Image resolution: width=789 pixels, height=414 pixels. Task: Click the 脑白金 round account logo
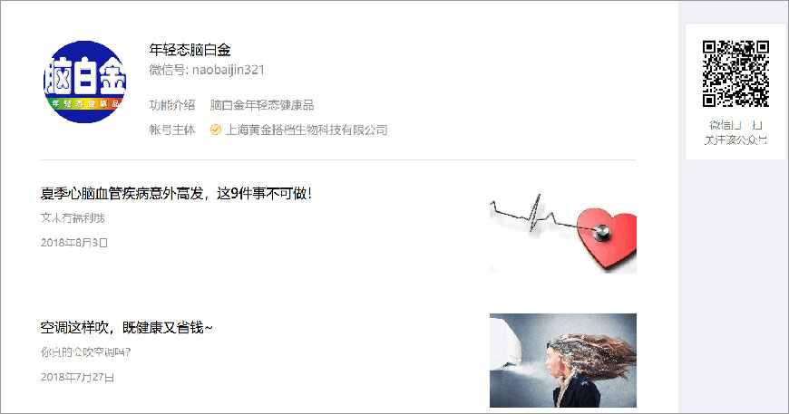click(84, 82)
